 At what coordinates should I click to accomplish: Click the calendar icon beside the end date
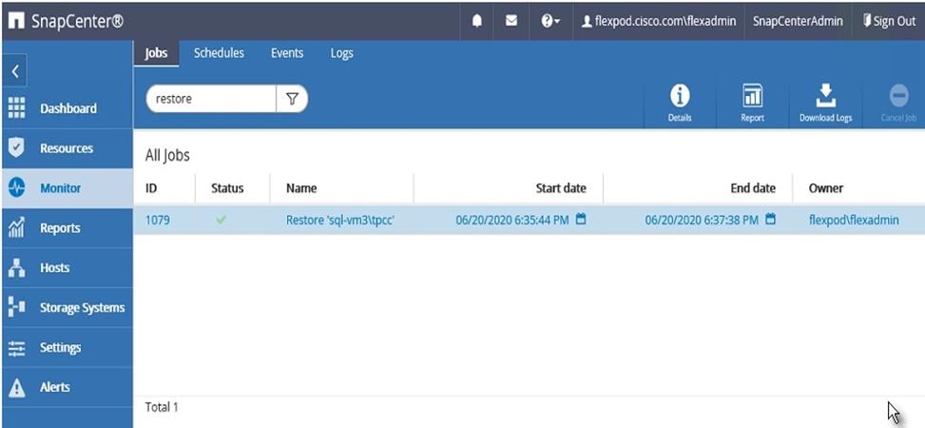770,220
